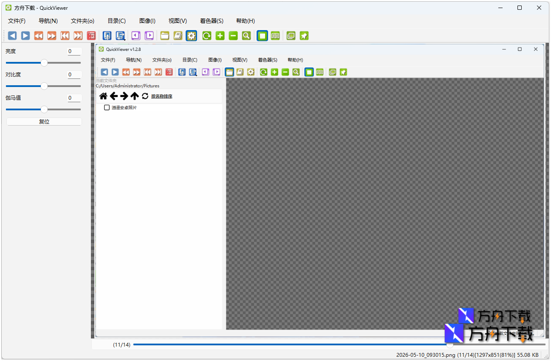Open the 帮助(H) menu
Screen dimensions: 551x361
point(246,21)
